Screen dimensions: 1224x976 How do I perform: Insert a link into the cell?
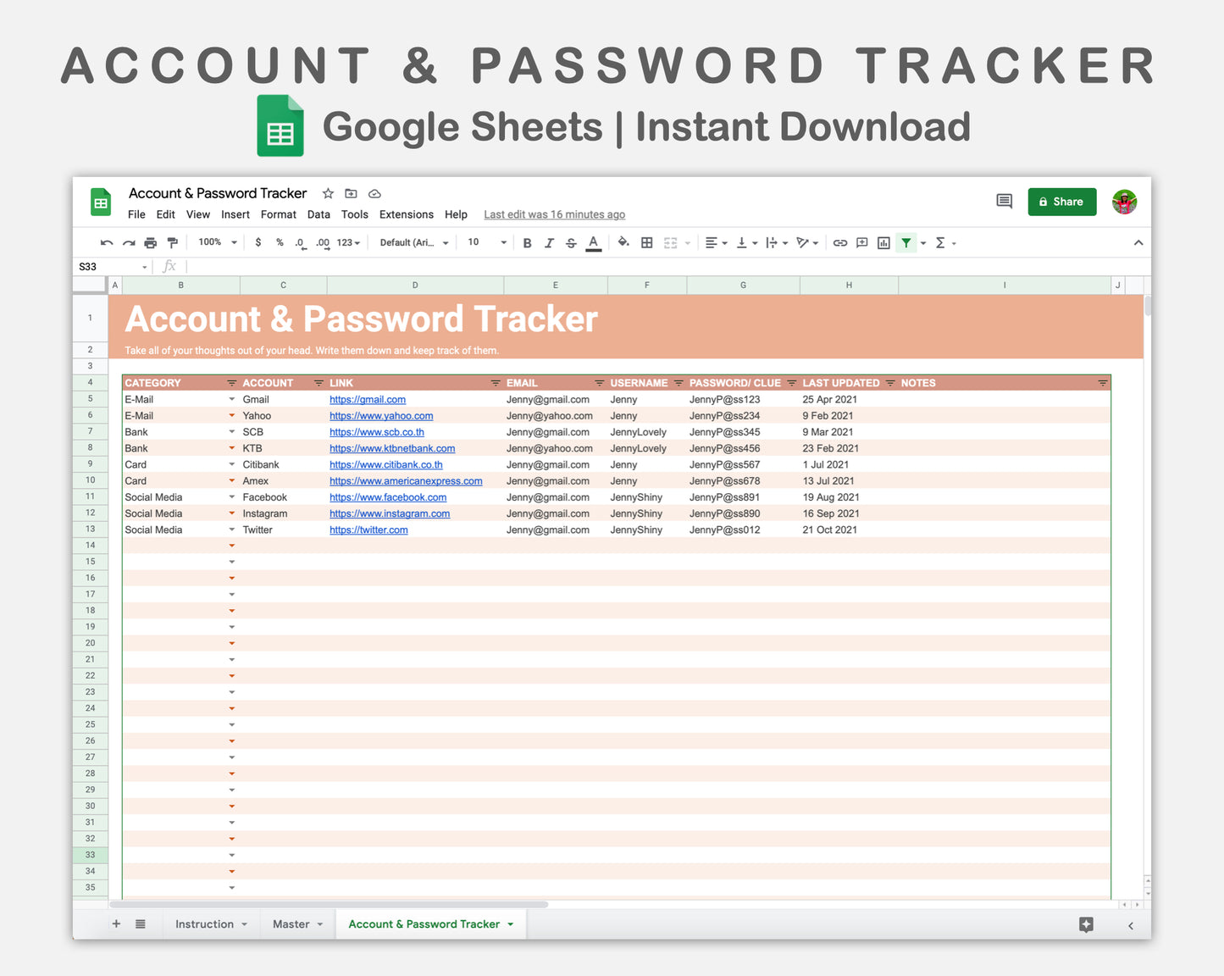[839, 242]
